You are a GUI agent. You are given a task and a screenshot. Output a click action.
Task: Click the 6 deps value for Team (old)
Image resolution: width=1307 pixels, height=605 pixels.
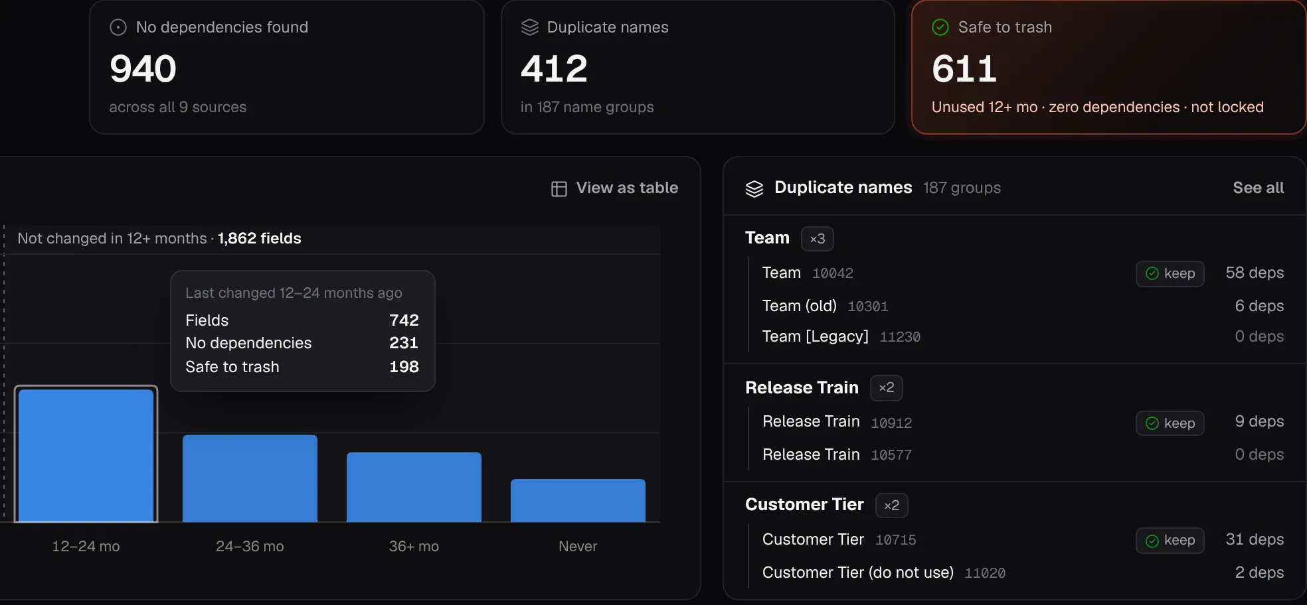tap(1259, 306)
